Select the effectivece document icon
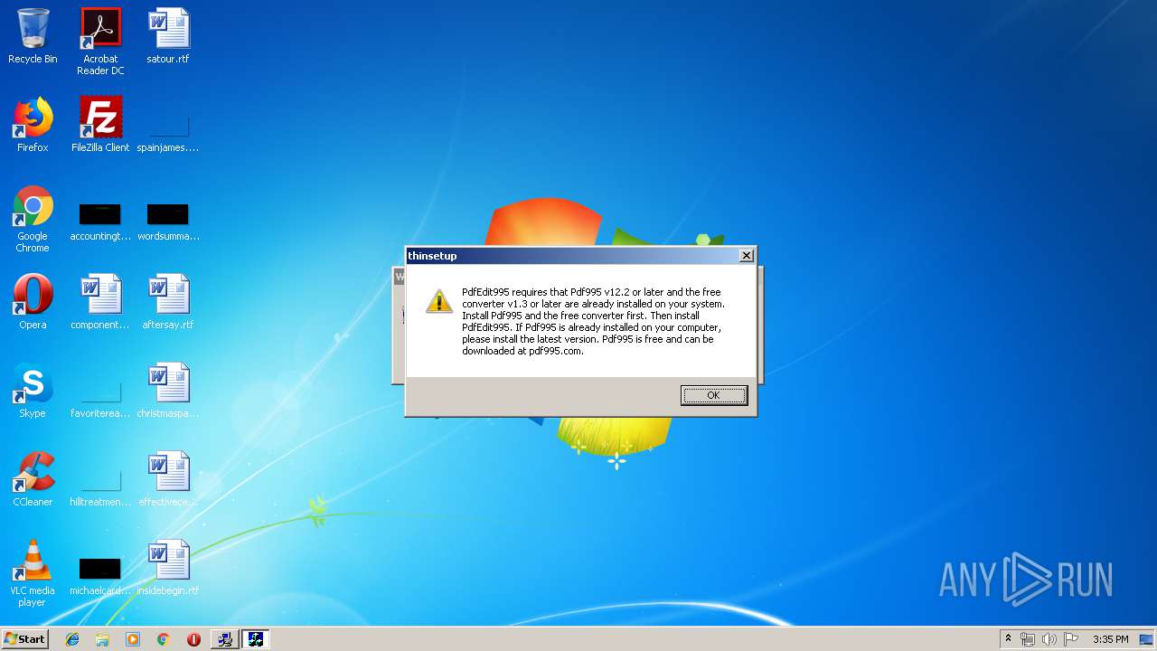The image size is (1157, 651). (x=168, y=479)
